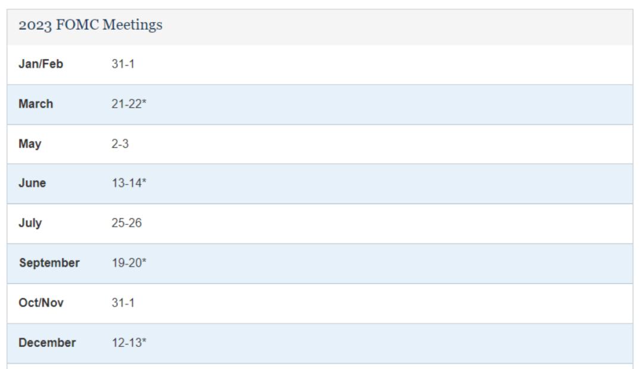The image size is (643, 369).
Task: Click the 12-13* December meeting date
Action: point(129,343)
